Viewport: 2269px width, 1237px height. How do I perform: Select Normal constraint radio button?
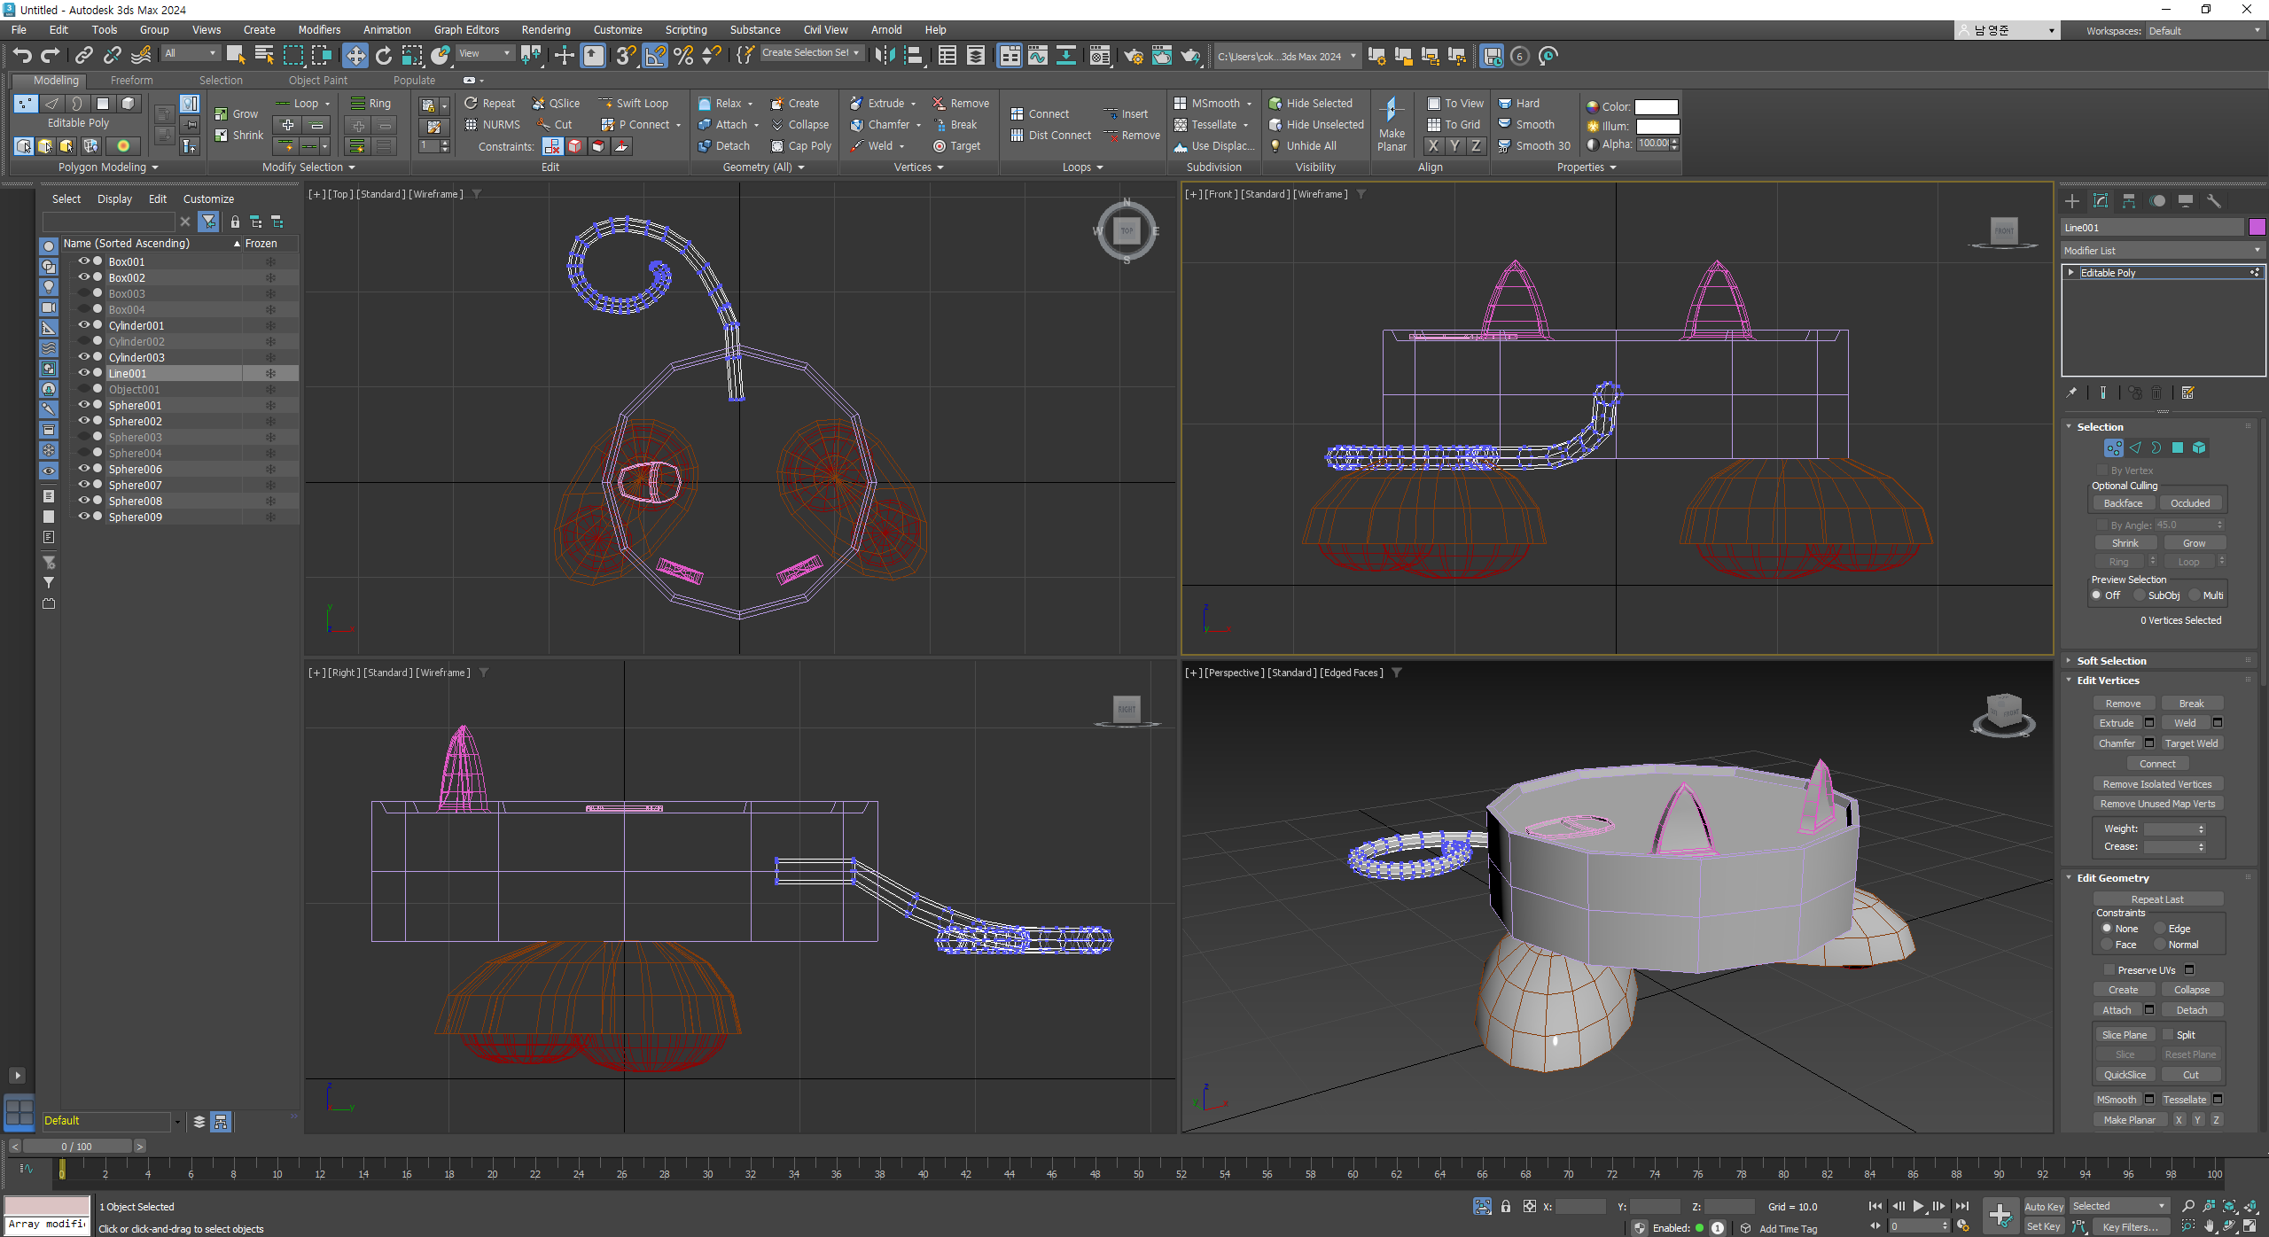(2160, 945)
